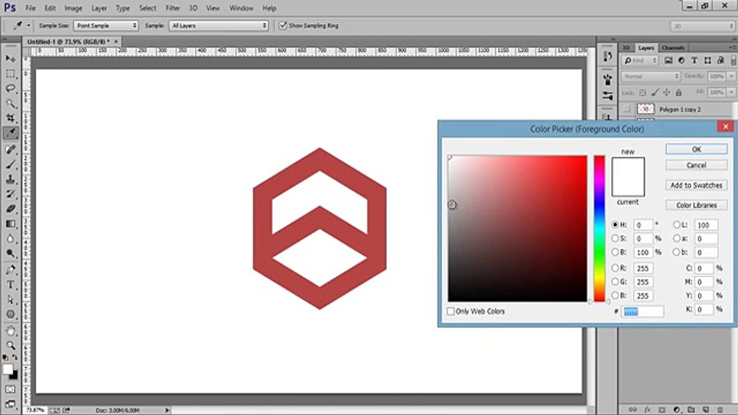Click the link layers icon
738x415 pixels.
tap(633, 409)
